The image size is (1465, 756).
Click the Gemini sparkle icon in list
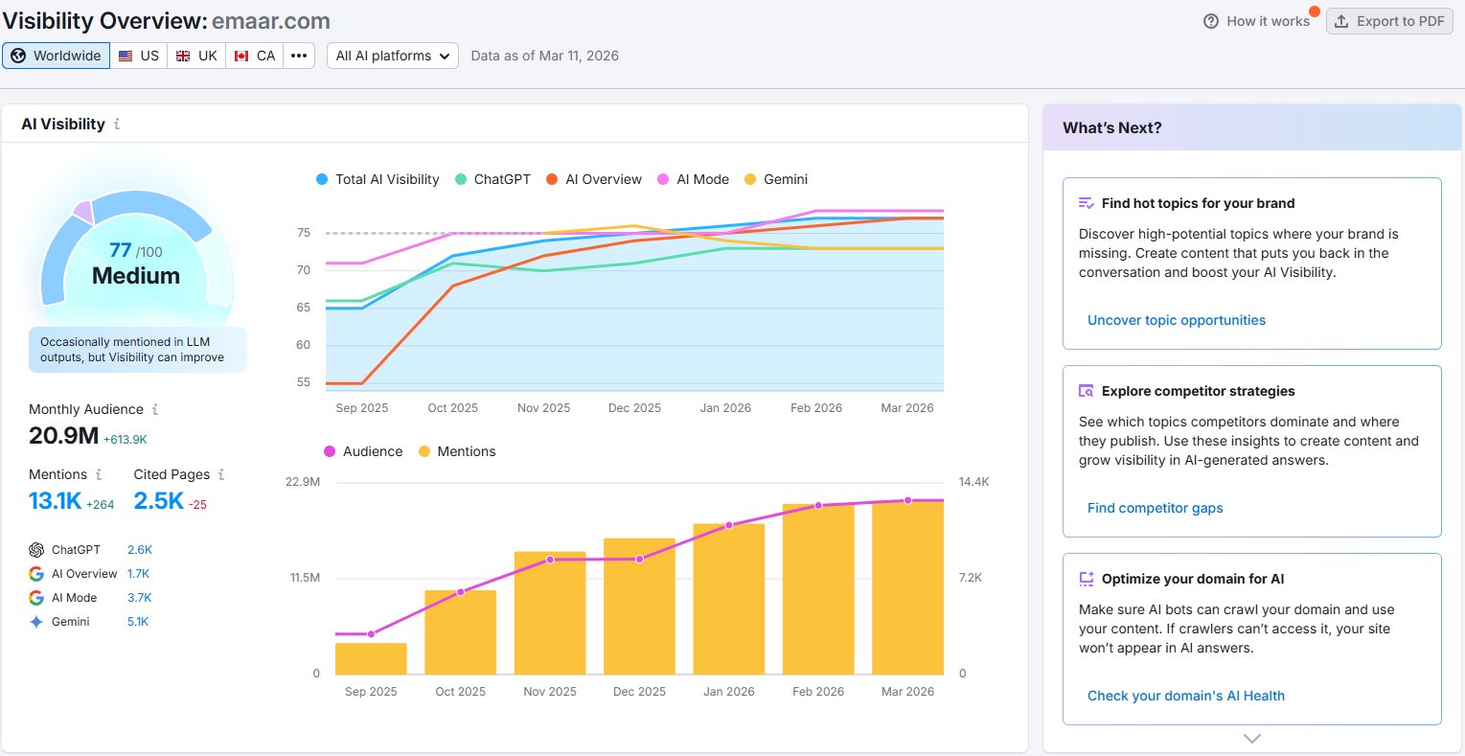(x=36, y=622)
